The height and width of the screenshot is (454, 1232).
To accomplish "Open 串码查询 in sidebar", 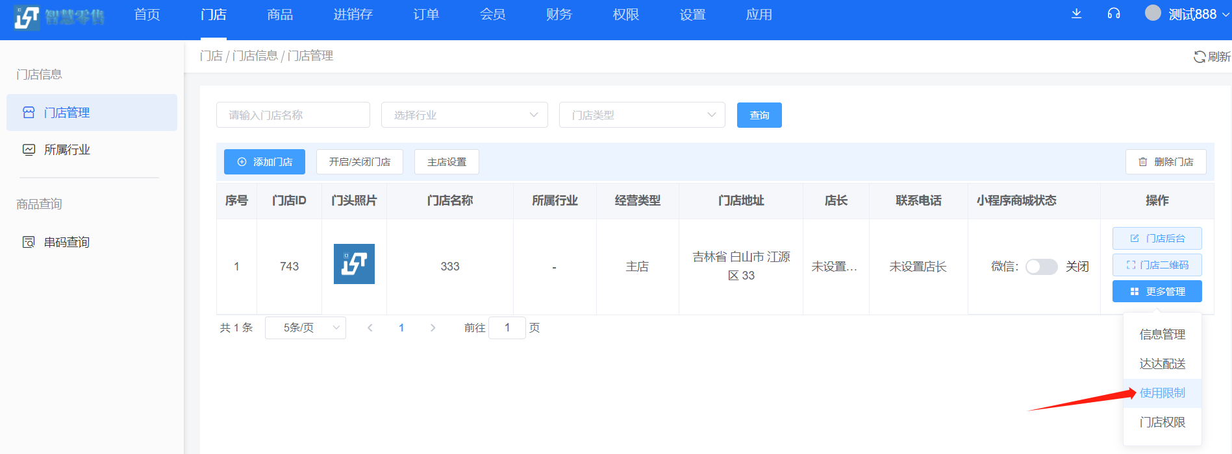I will (x=66, y=243).
